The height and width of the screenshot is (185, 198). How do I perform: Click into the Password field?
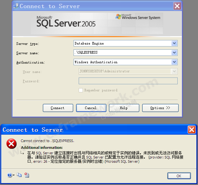(128, 81)
